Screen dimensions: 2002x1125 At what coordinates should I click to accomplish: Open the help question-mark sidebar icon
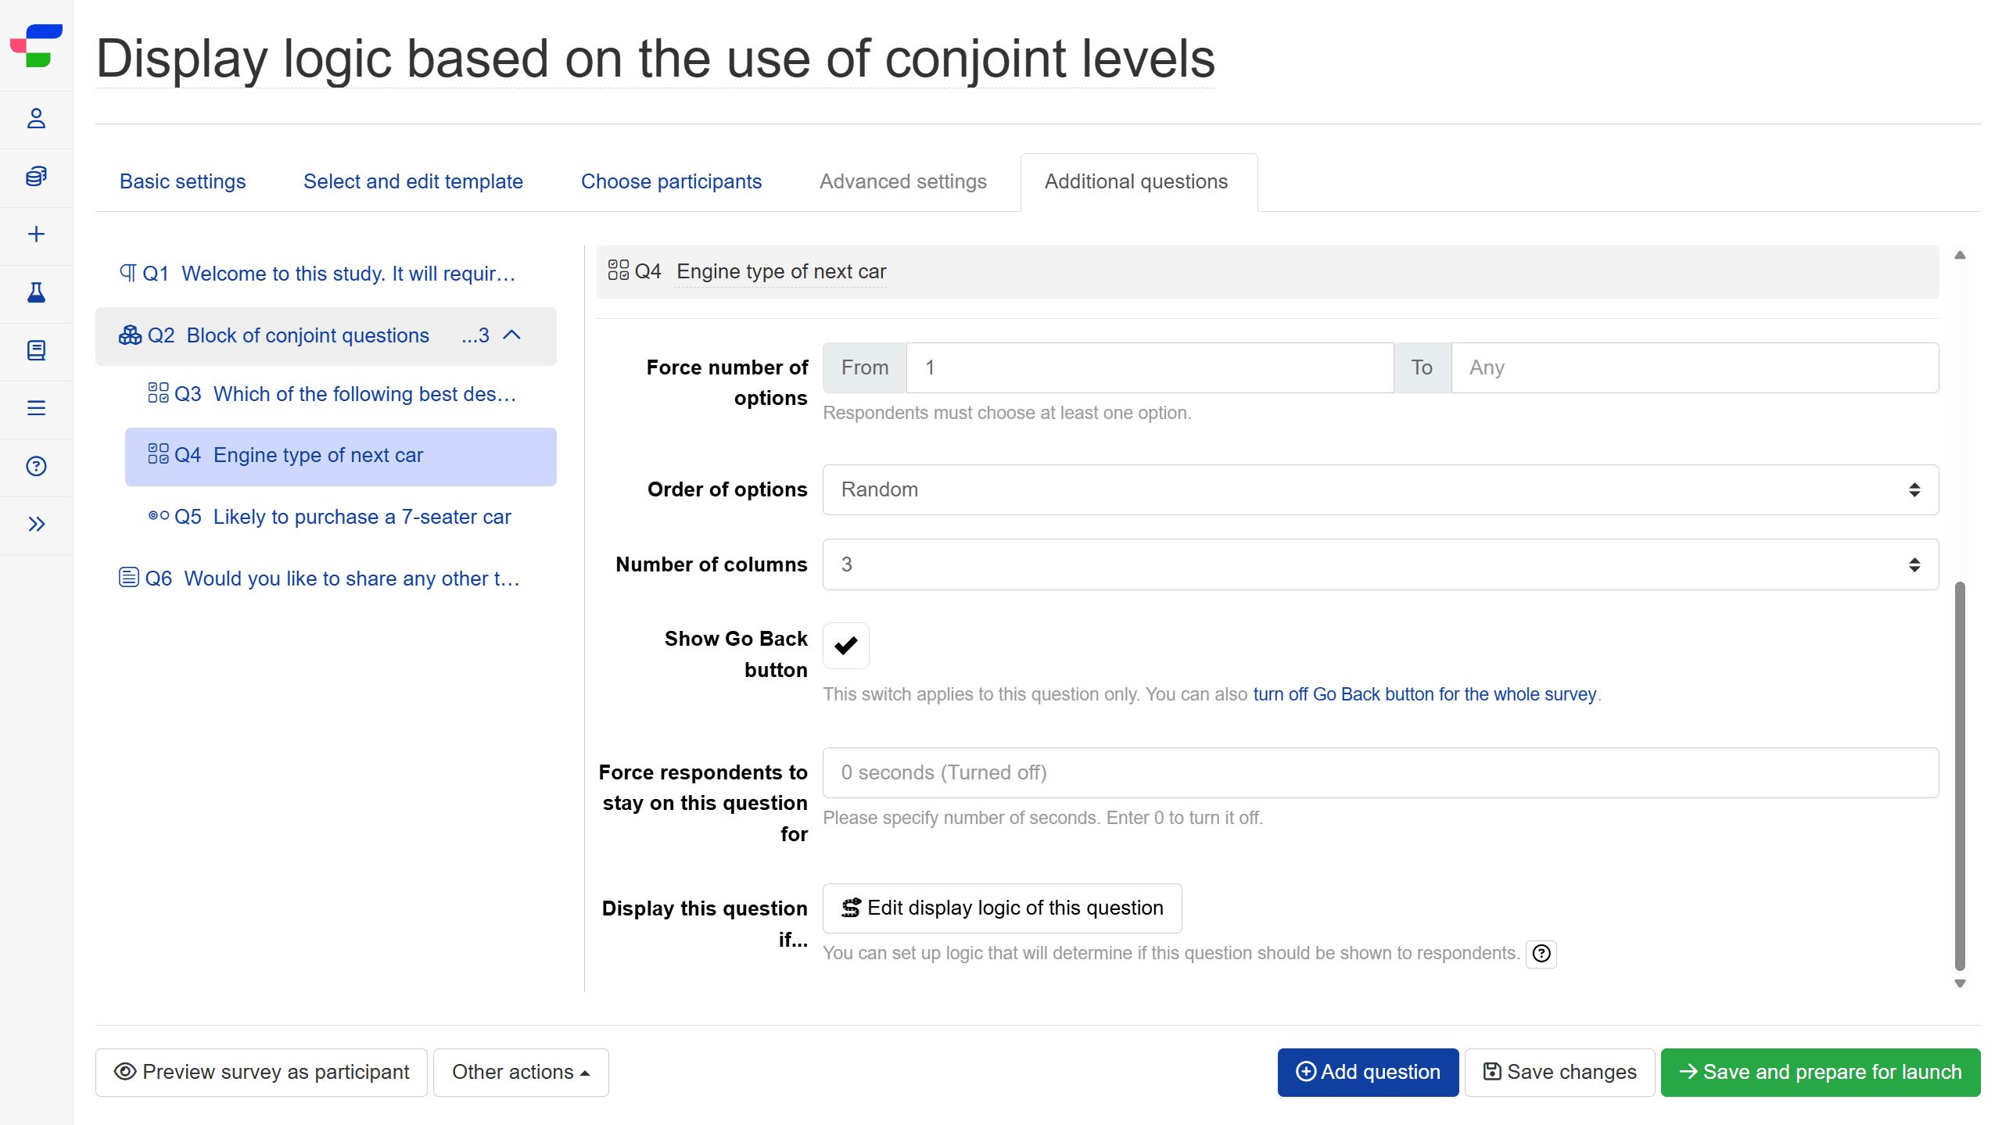[36, 466]
